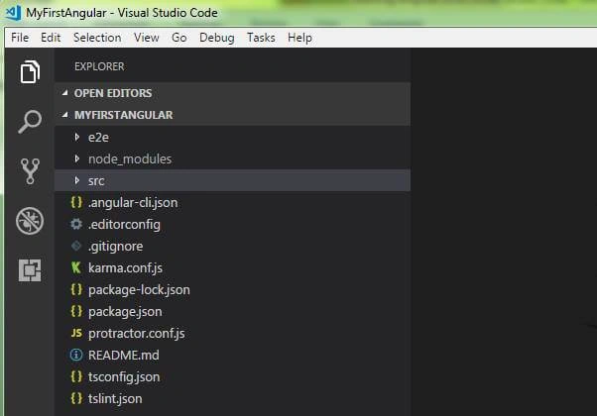
Task: Open the Edit menu
Action: pos(51,38)
